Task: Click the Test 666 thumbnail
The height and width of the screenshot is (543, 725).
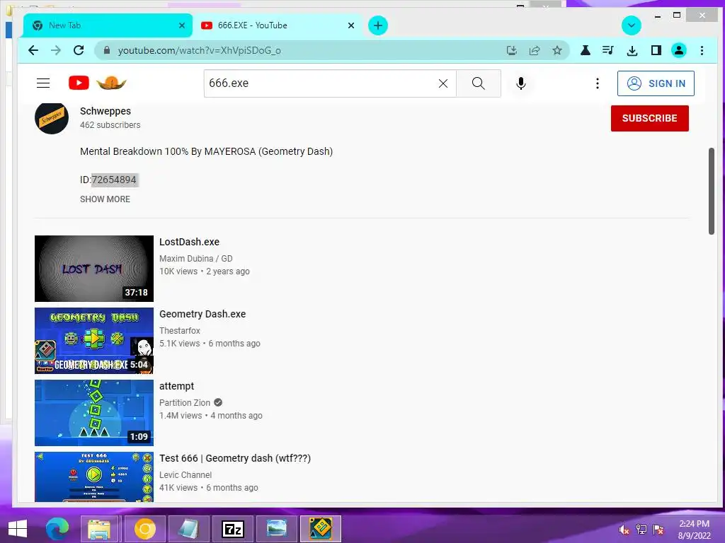Action: click(94, 477)
